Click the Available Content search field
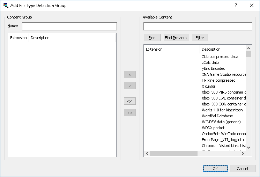The image size is (260, 177). click(x=198, y=27)
